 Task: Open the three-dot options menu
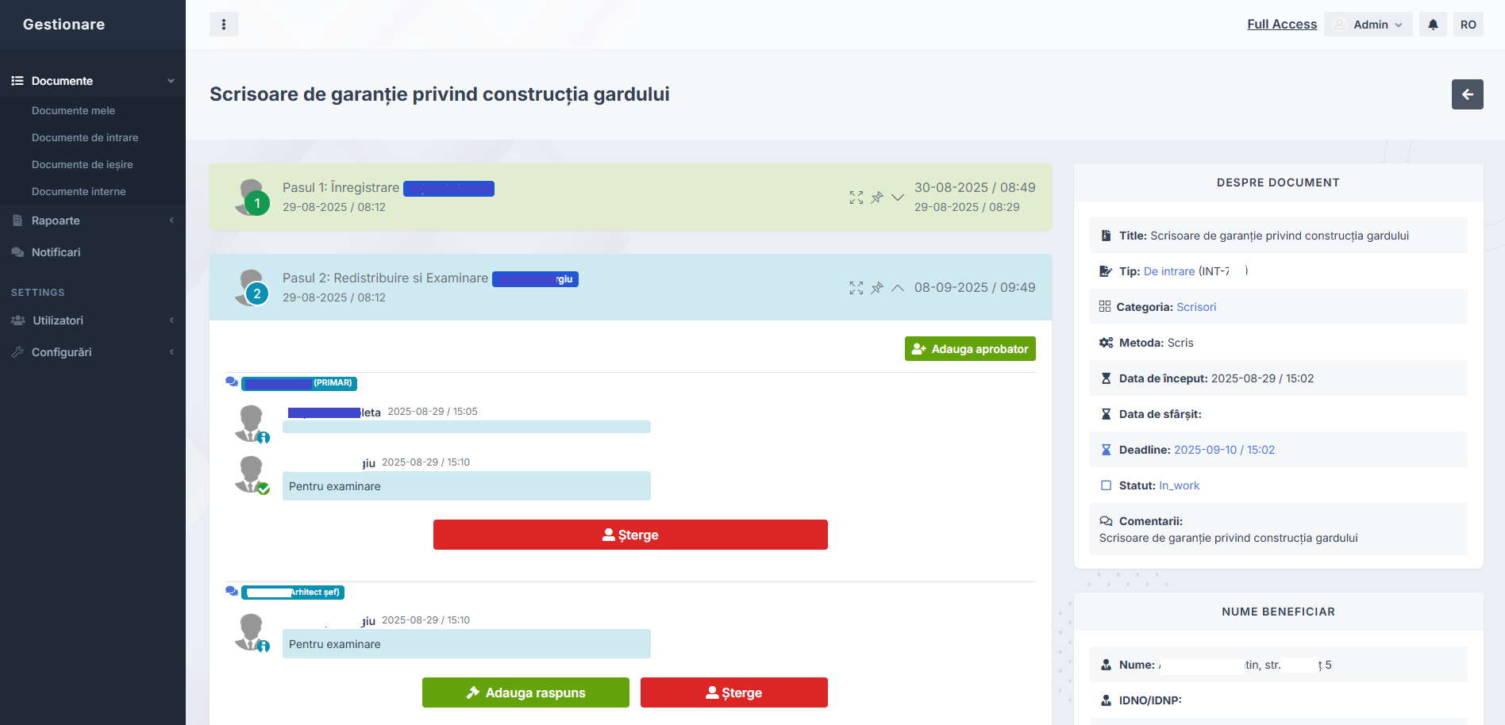point(224,25)
